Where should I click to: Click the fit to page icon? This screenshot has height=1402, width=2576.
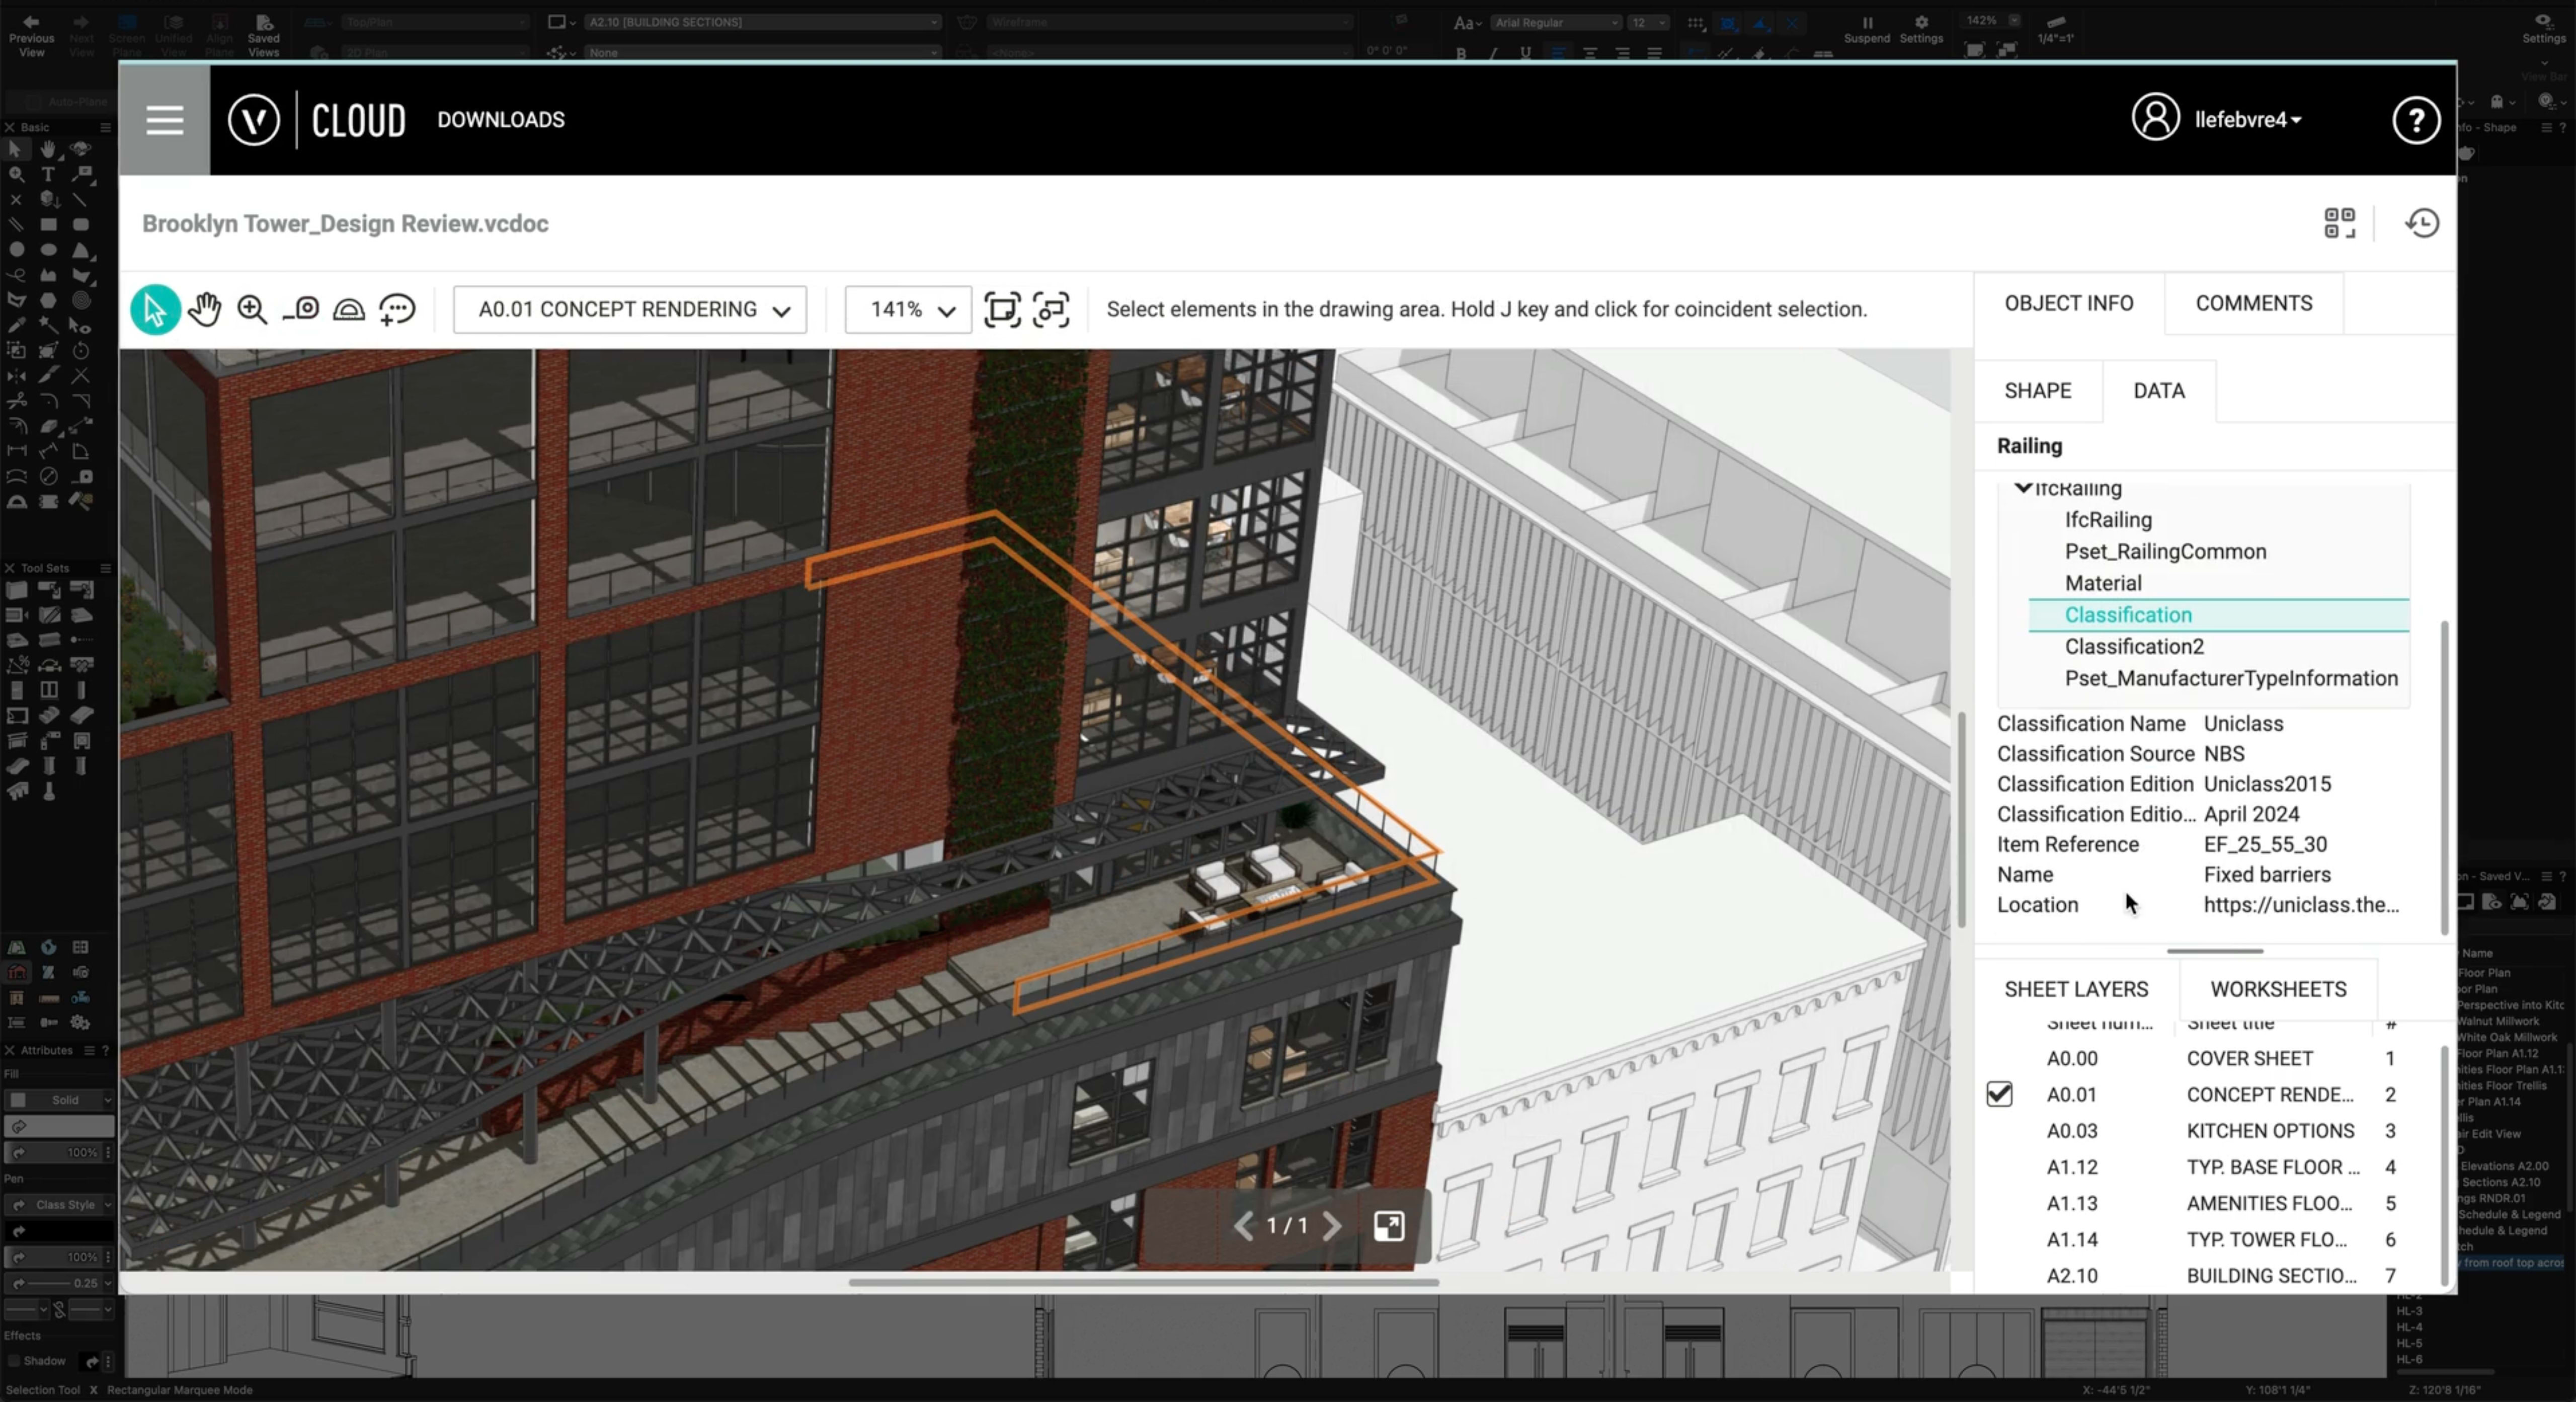[x=1002, y=310]
